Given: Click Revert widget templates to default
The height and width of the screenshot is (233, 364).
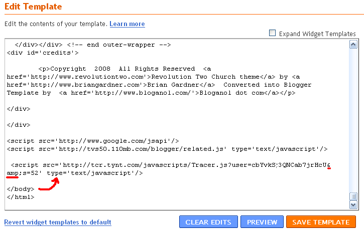Looking at the screenshot, I should 58,222.
